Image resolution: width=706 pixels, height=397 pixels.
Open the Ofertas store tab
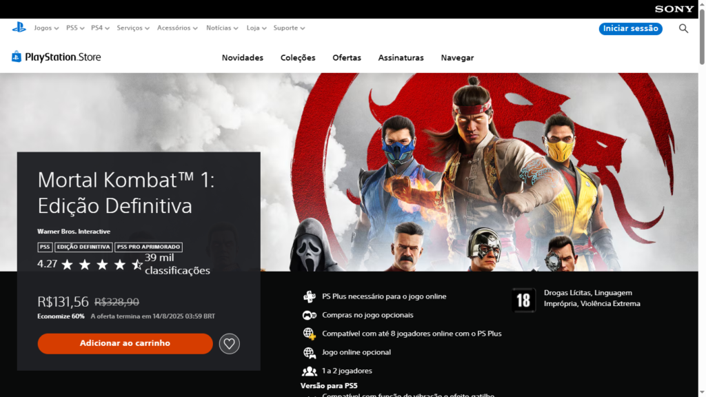[x=347, y=58]
